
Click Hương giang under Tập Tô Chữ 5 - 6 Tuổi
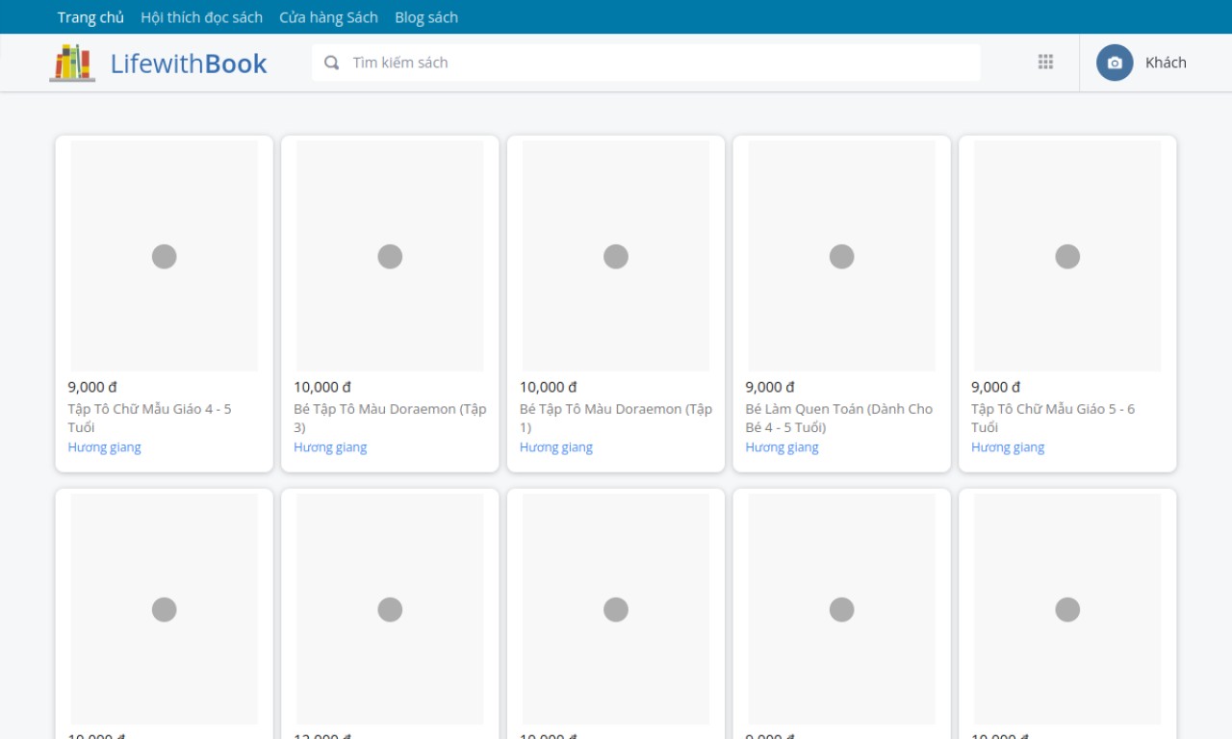pyautogui.click(x=1008, y=447)
